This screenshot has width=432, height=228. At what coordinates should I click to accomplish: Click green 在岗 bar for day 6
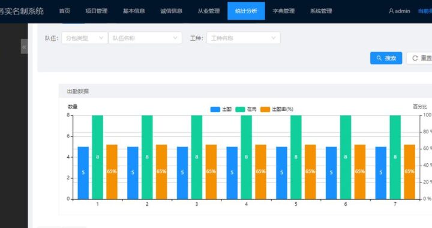[346, 157]
